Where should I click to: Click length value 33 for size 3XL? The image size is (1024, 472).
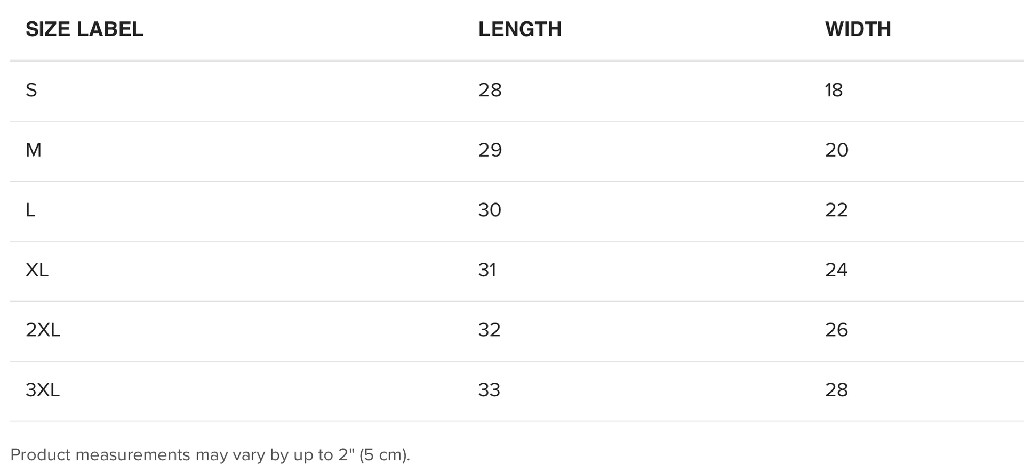(x=489, y=390)
